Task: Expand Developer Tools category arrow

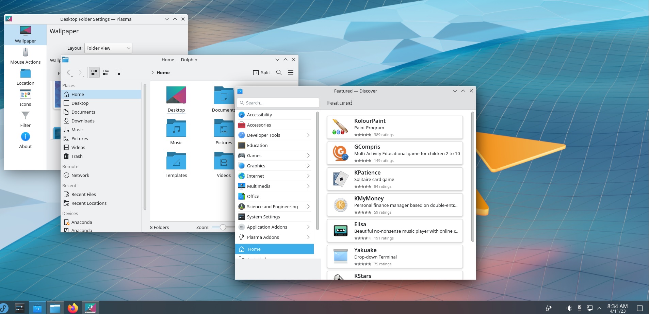Action: point(308,135)
